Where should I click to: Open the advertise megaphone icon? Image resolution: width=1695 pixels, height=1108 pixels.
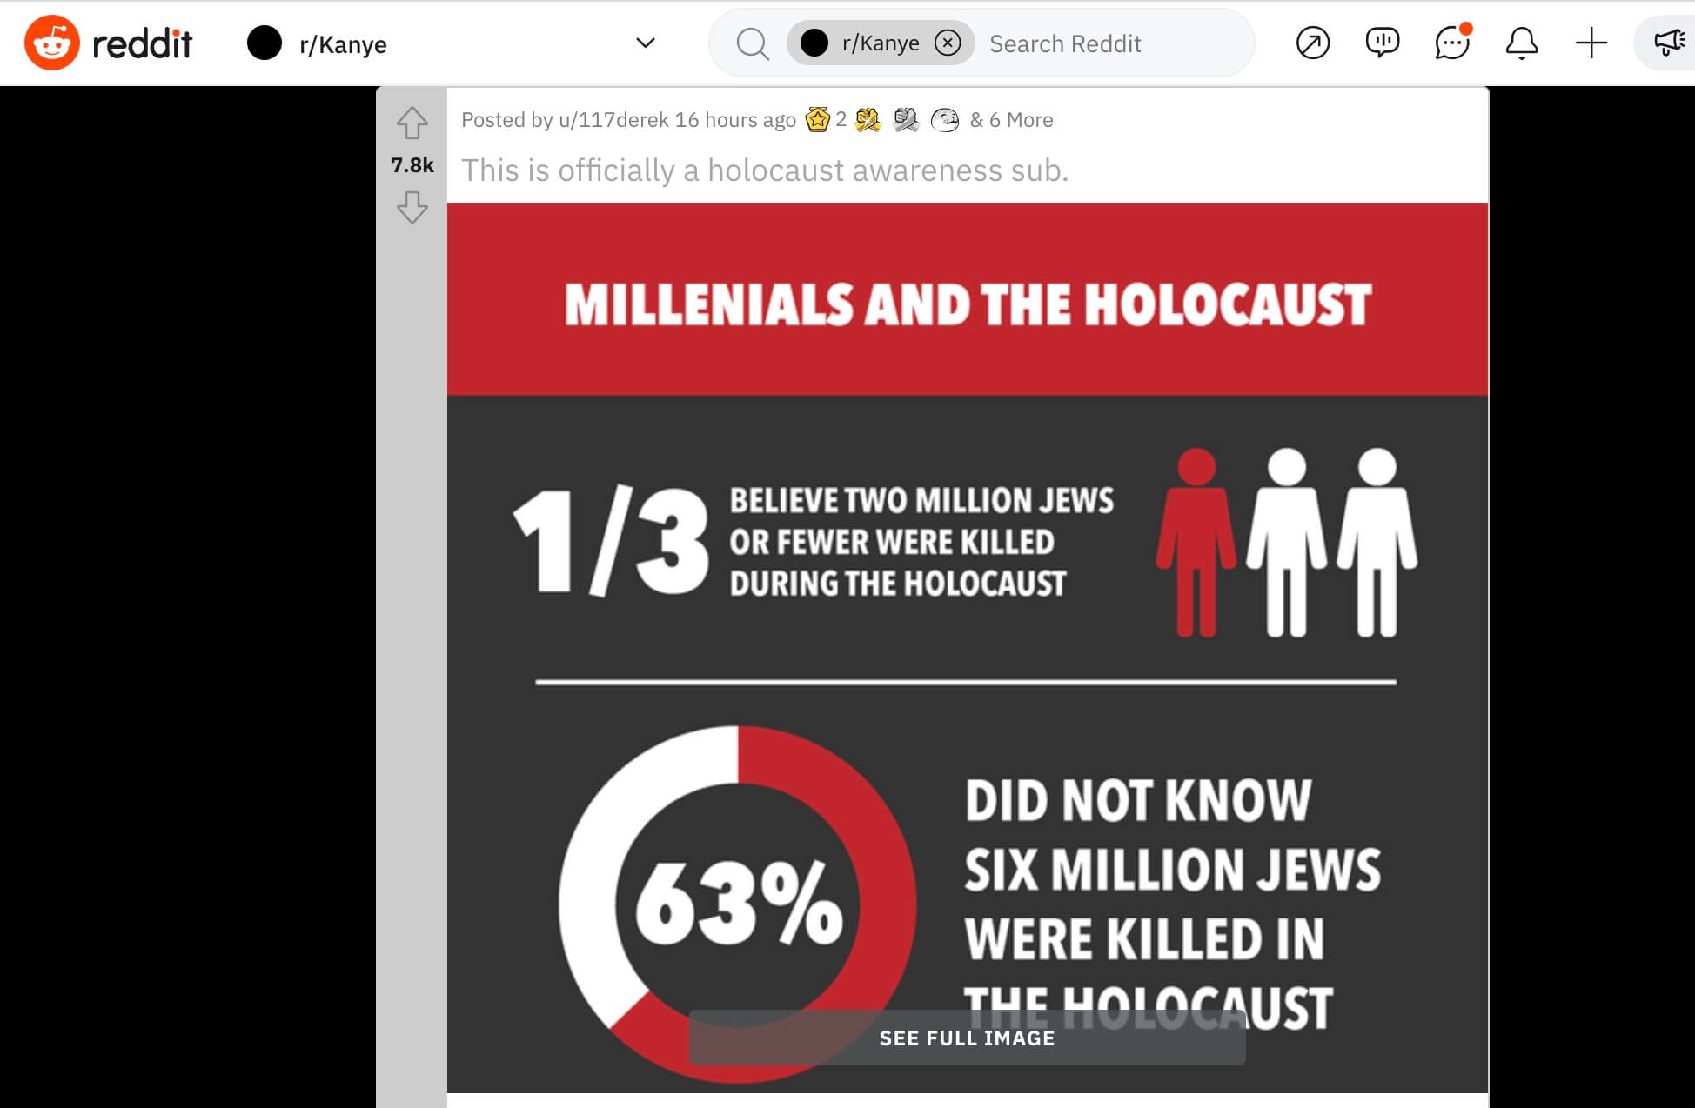click(1668, 43)
